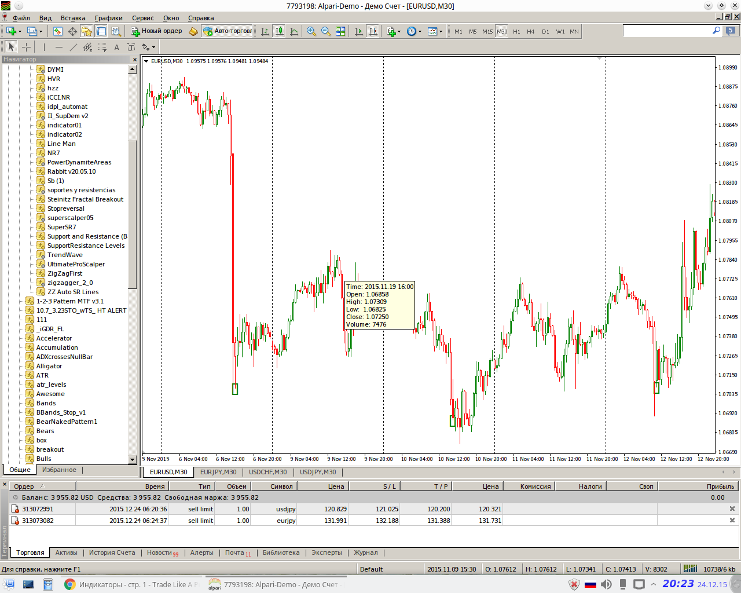Toggle the Data Window crosshair-target icon

72,31
